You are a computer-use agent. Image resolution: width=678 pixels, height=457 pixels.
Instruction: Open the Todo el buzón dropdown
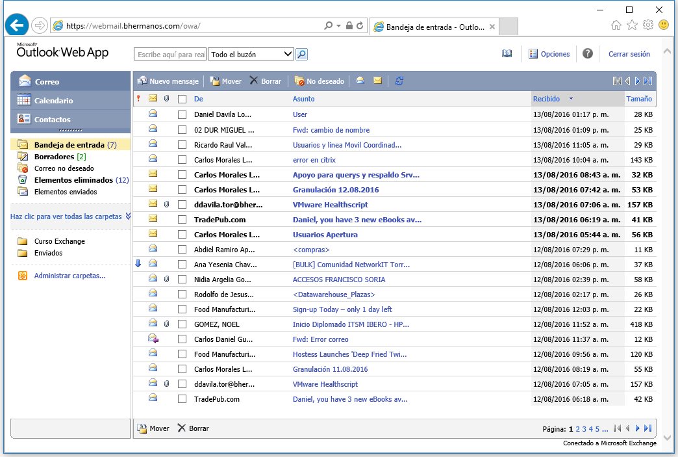pyautogui.click(x=251, y=55)
